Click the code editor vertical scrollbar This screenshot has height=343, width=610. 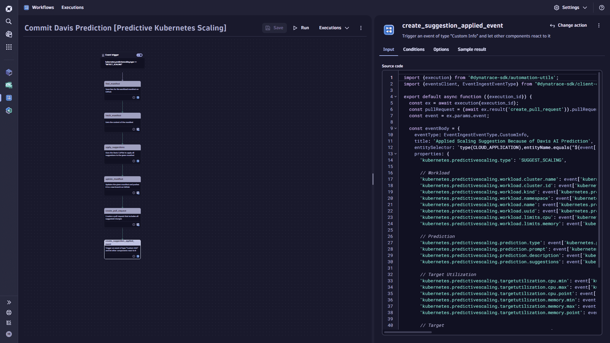[x=599, y=170]
